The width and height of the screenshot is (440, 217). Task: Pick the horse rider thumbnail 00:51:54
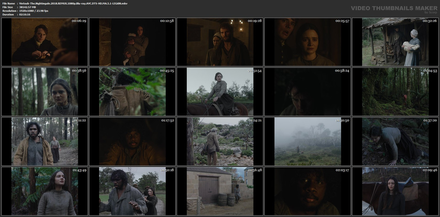click(220, 92)
